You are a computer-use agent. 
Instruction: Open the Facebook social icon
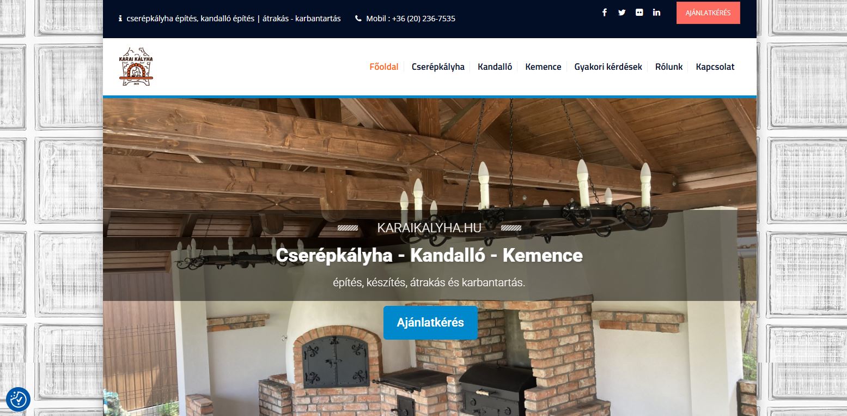click(x=605, y=13)
